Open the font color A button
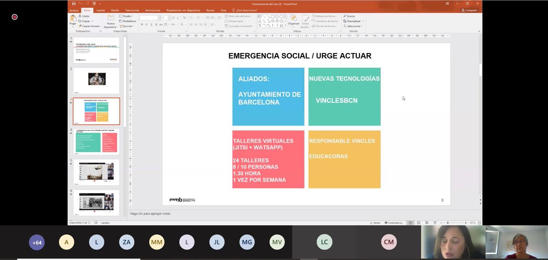Viewport: 548px width, 260px height. click(x=182, y=24)
